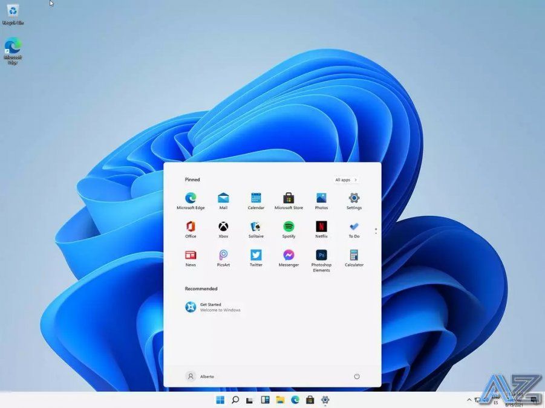Open the Xbox app
This screenshot has height=408, width=545.
pyautogui.click(x=223, y=227)
